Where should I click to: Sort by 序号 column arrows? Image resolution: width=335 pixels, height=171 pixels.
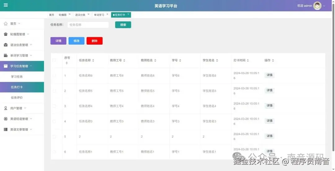pyautogui.click(x=67, y=63)
